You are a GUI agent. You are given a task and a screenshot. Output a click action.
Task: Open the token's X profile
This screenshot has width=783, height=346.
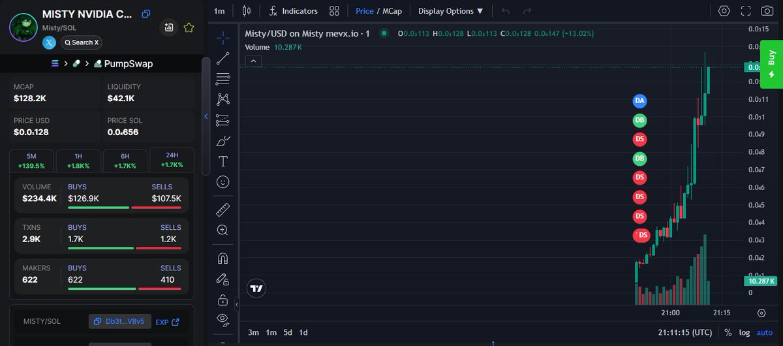point(49,42)
